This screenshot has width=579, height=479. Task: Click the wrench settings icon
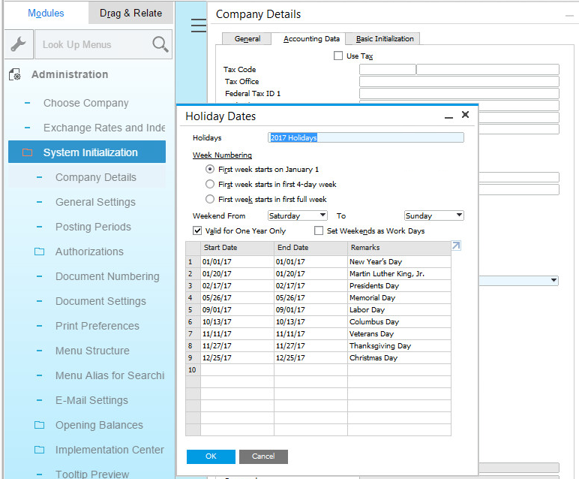pyautogui.click(x=17, y=45)
